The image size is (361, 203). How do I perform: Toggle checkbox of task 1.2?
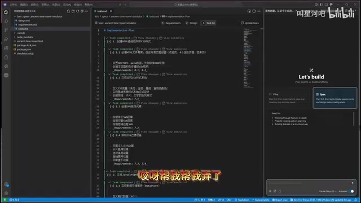click(x=112, y=78)
